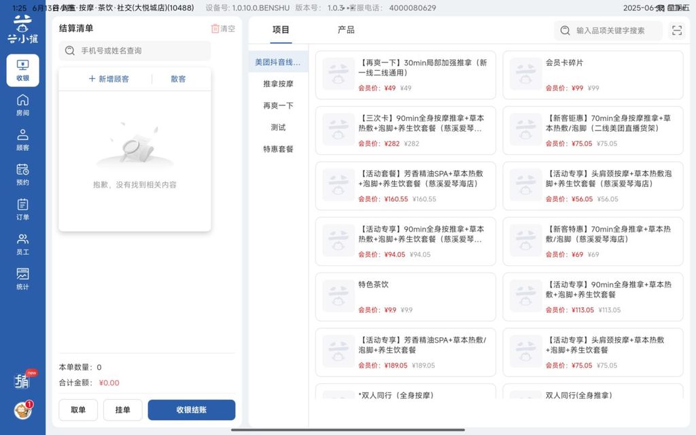This screenshot has height=435, width=696.
Task: Click the 设备号 1.0.10.0.BENSHU text
Action: (247, 8)
